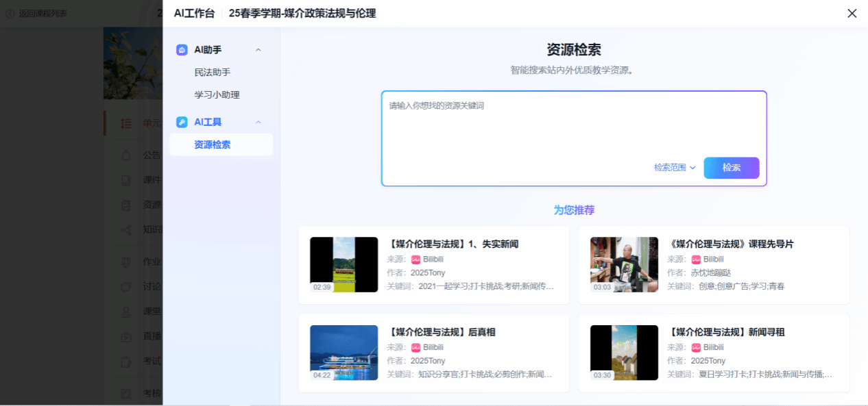868x406 pixels.
Task: Click the 返回课程列表 back icon
Action: tap(10, 13)
